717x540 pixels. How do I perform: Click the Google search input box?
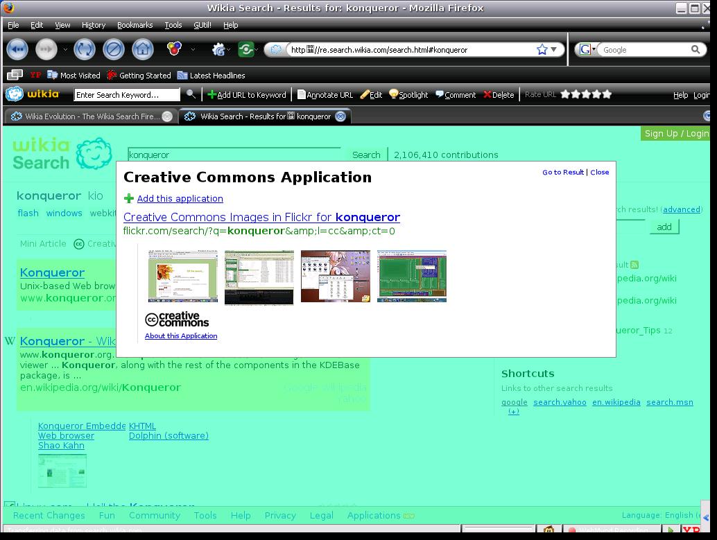[644, 50]
